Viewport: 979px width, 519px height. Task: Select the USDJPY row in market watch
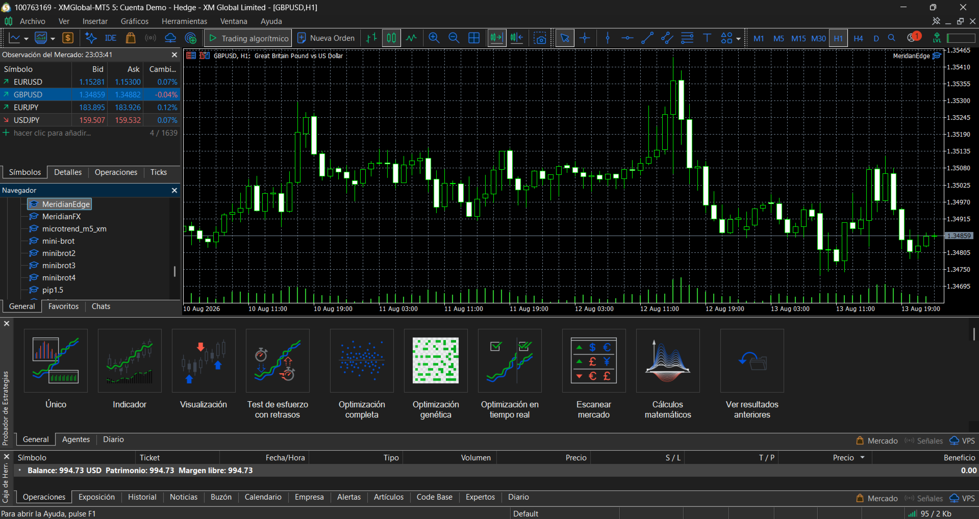(90, 120)
